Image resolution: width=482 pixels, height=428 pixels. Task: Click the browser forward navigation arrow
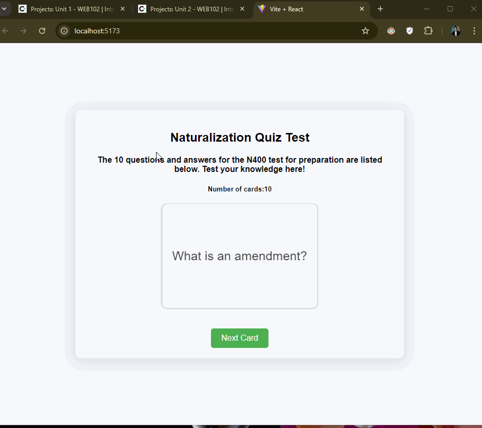click(x=24, y=31)
